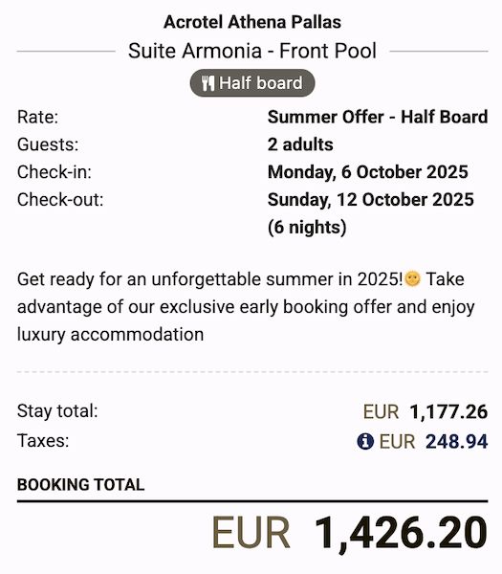Click the sun emoji in description
The image size is (502, 574).
click(x=413, y=279)
